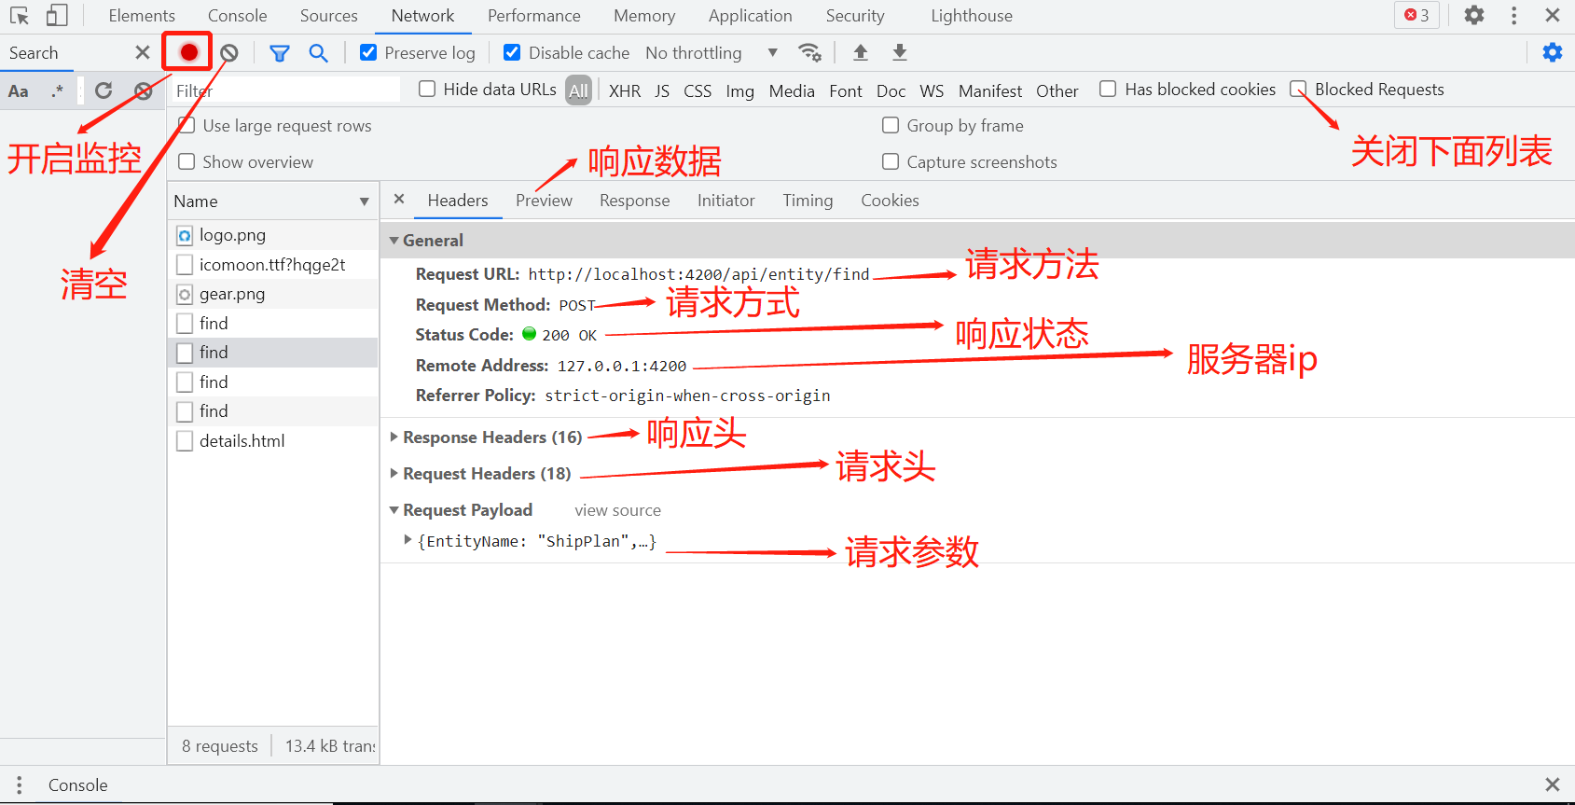
Task: Select the details.html request
Action: [x=273, y=441]
